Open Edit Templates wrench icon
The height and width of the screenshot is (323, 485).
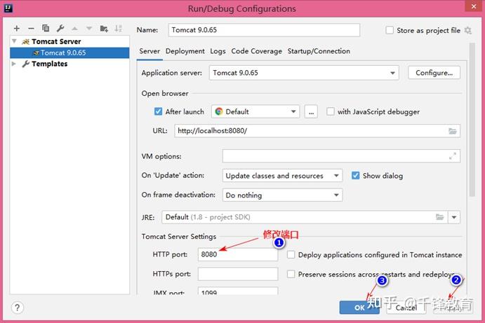point(60,29)
